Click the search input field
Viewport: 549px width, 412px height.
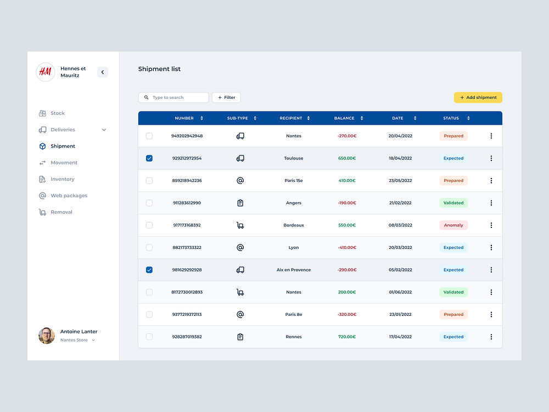173,97
